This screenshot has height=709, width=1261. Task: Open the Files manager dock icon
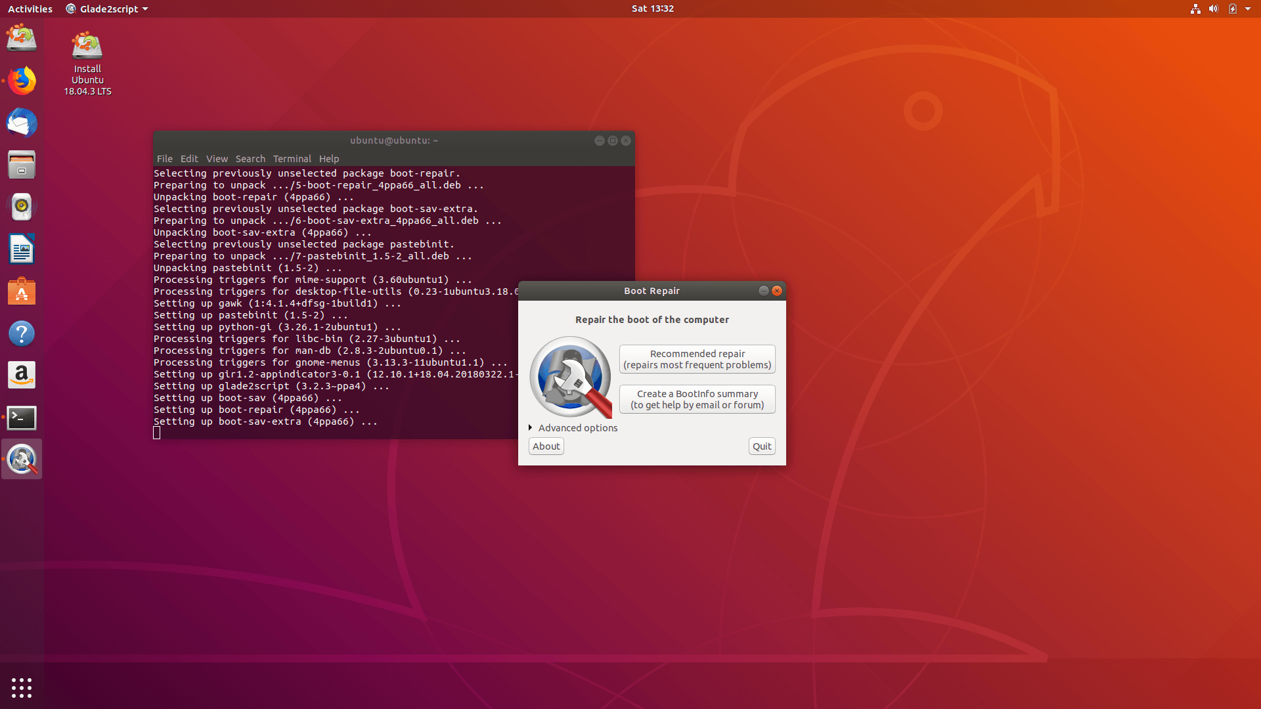22,165
